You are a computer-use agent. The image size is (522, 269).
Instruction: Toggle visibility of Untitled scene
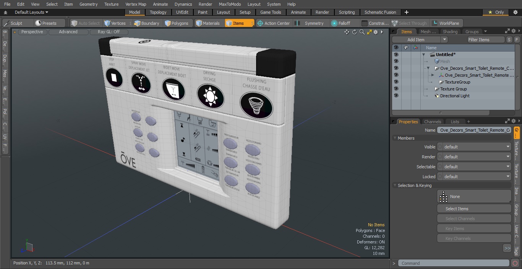396,55
